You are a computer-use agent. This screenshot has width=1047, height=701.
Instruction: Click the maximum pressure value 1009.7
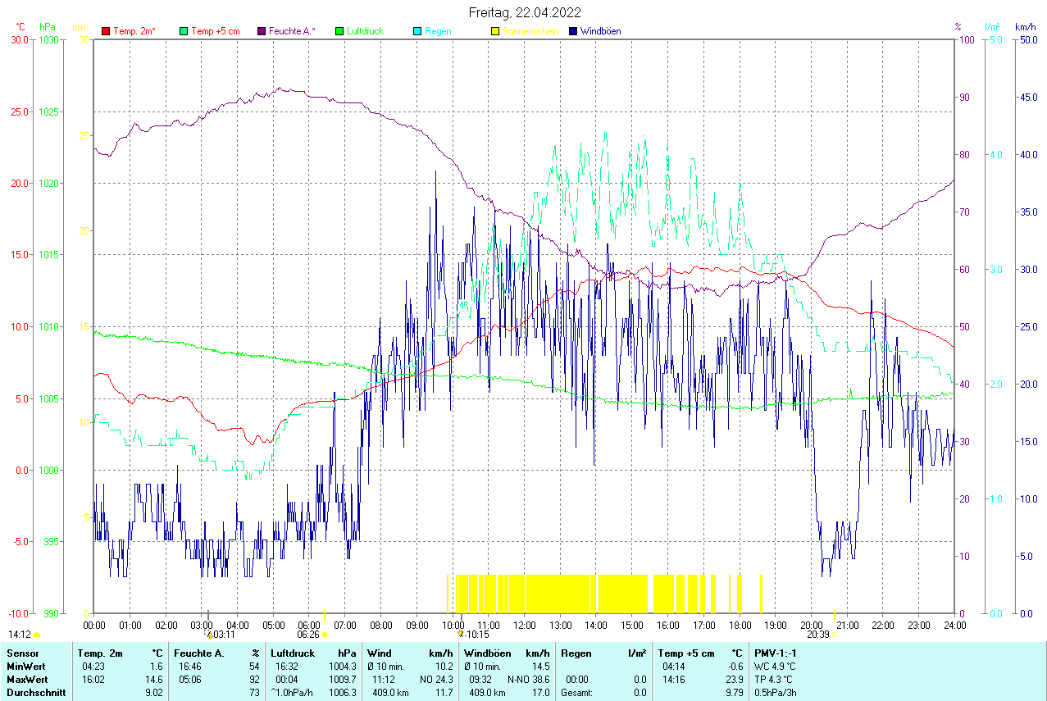tap(341, 680)
